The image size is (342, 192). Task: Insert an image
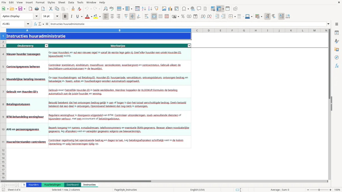coord(164,9)
